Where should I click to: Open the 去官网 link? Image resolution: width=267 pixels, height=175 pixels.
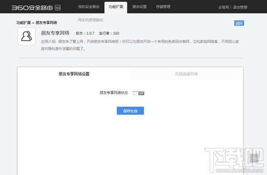click(223, 7)
